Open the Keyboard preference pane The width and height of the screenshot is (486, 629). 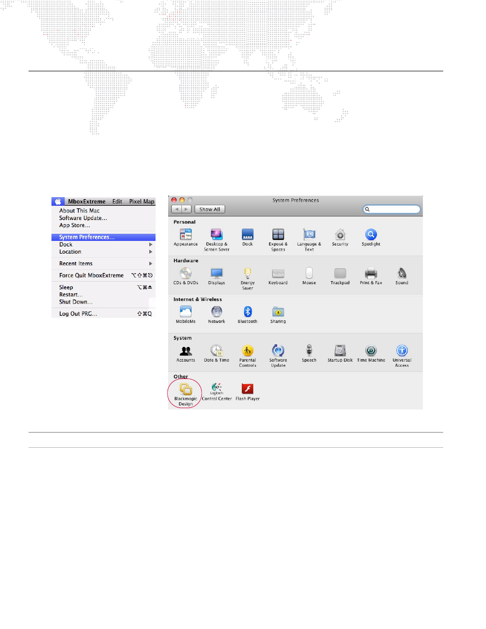click(278, 276)
